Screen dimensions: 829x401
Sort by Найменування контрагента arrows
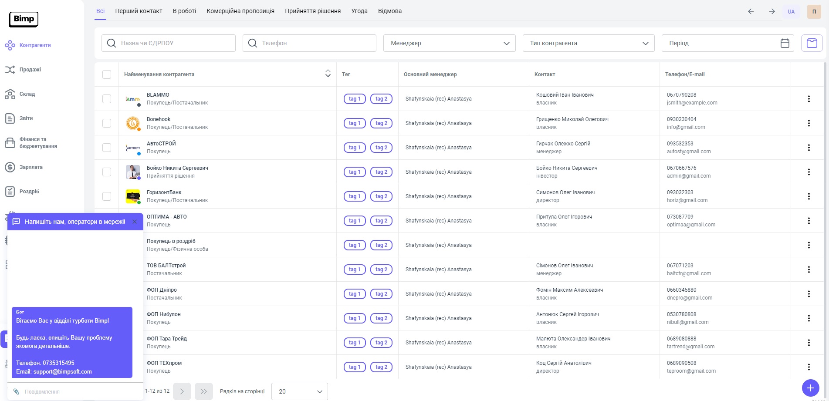(x=328, y=74)
